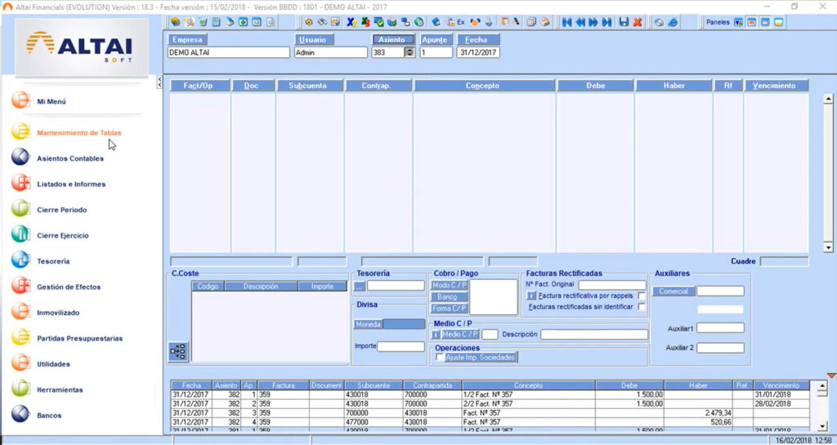This screenshot has height=445, width=837.
Task: Go to previous record double-arrow icon
Action: tap(580, 22)
